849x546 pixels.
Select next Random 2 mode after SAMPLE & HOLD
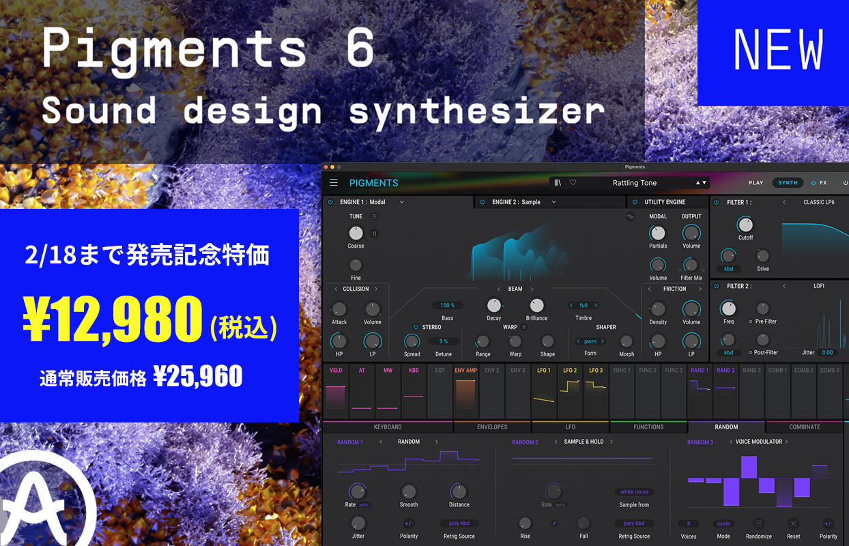click(611, 442)
